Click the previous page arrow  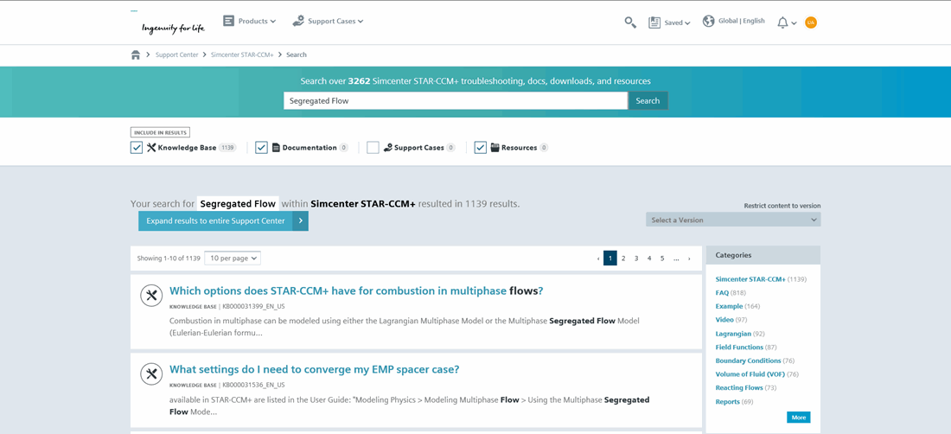598,258
